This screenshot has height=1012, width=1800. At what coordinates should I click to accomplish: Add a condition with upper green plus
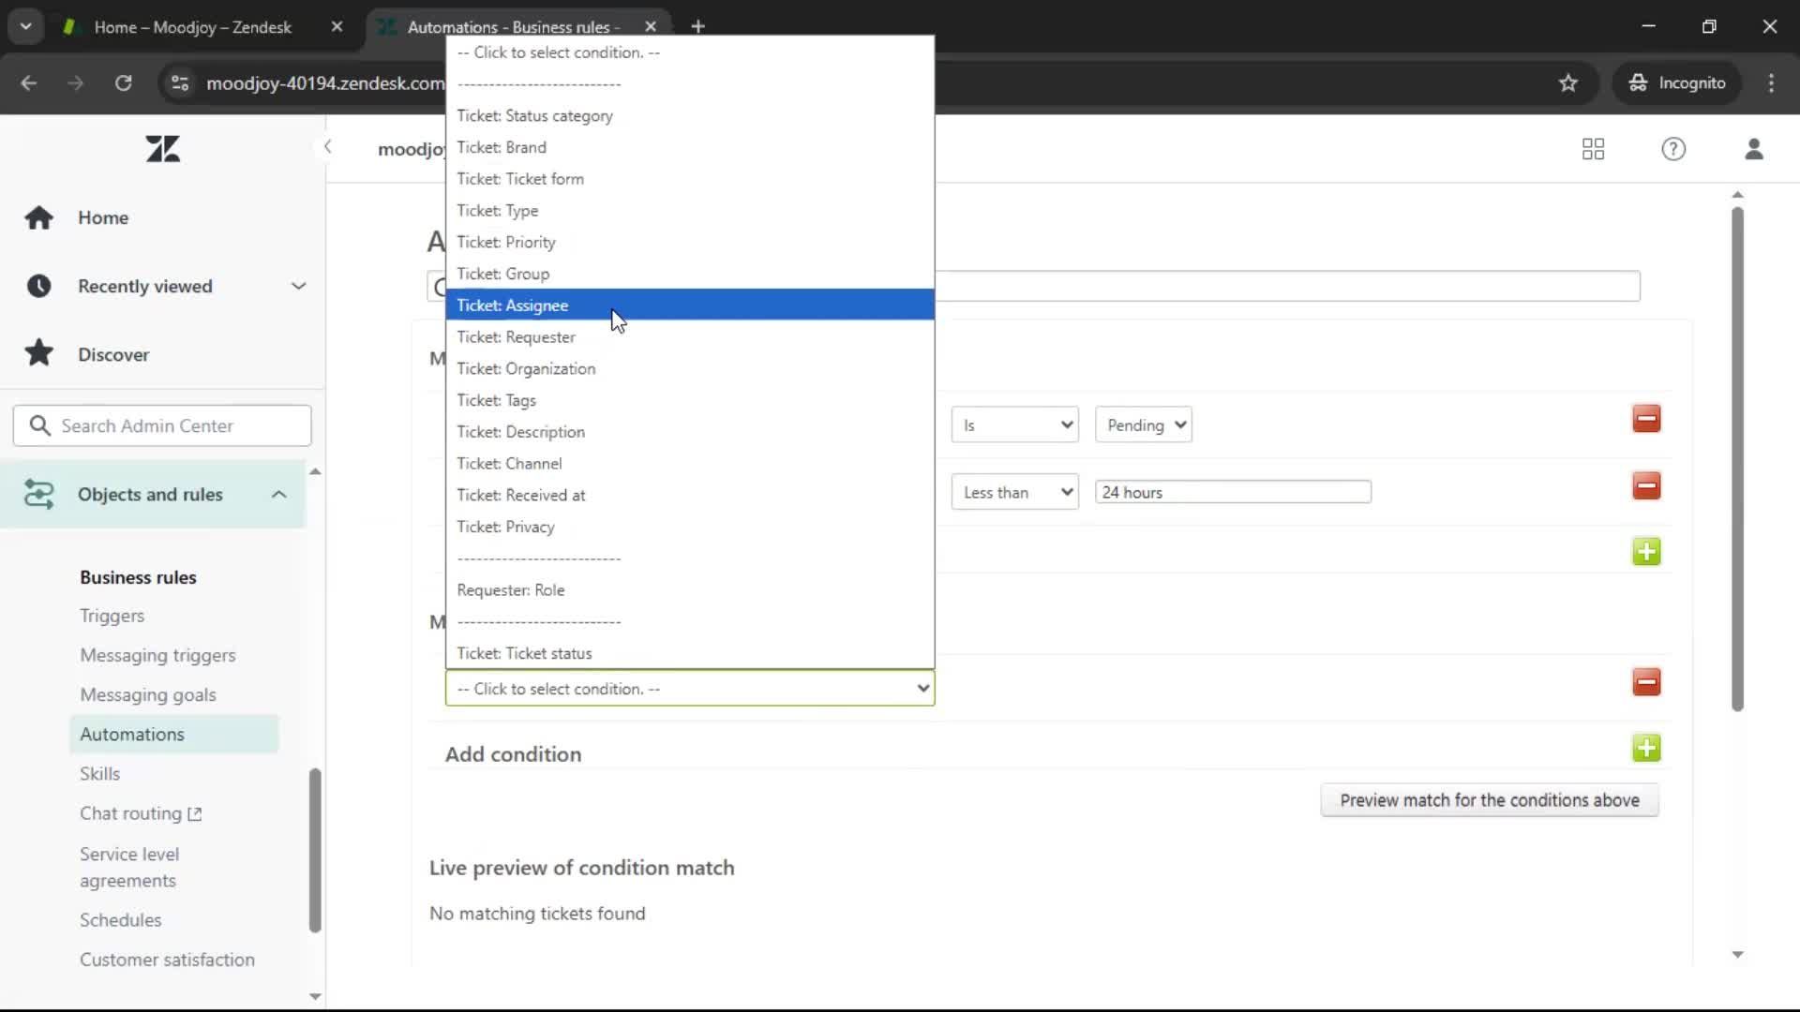click(1646, 551)
